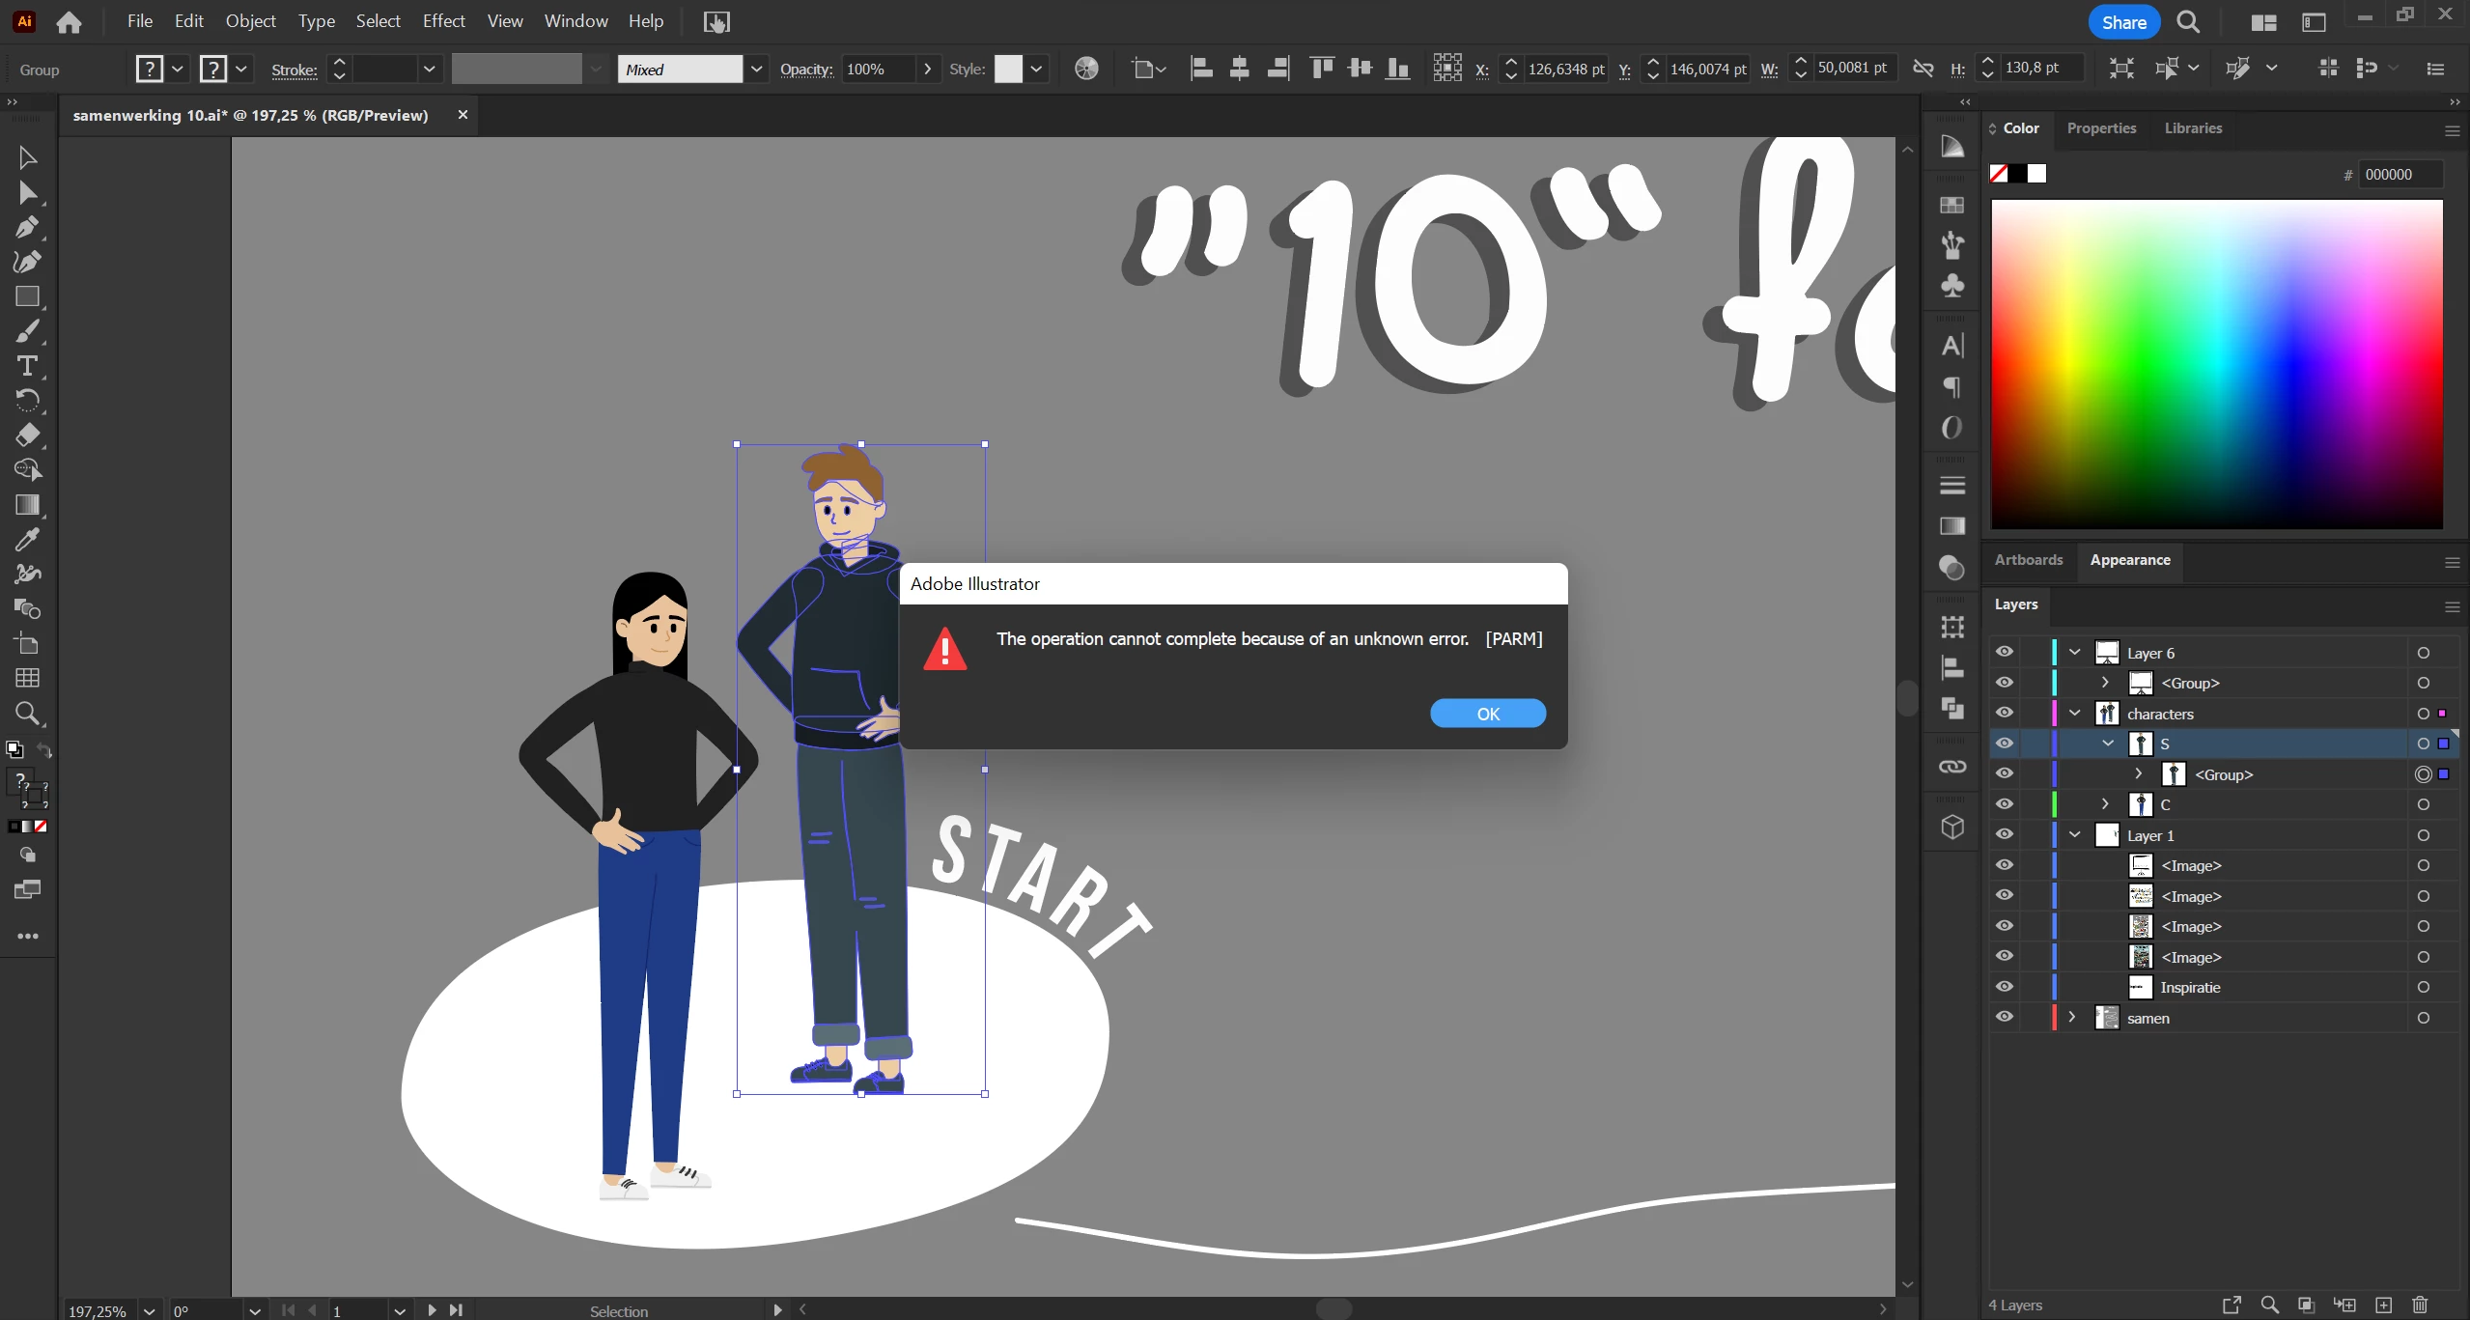Select the Pen tool

(27, 228)
